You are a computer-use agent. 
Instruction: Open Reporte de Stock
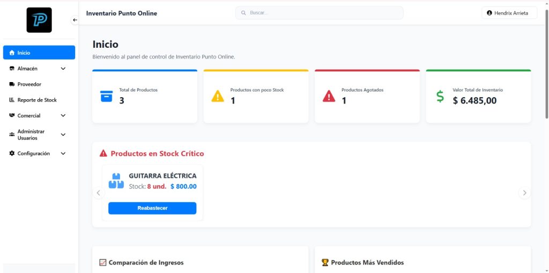pos(36,100)
